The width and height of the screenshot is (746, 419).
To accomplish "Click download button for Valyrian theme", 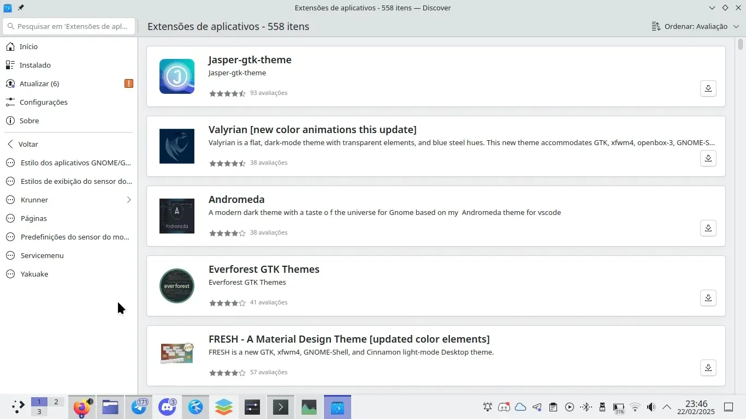I will click(x=708, y=158).
